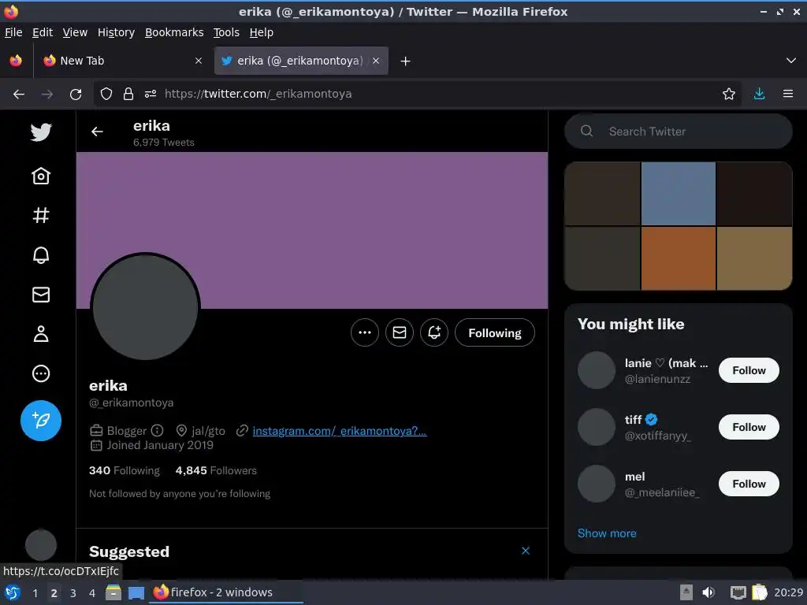Image resolution: width=807 pixels, height=605 pixels.
Task: Close the erika Twitter tab
Action: pos(376,61)
